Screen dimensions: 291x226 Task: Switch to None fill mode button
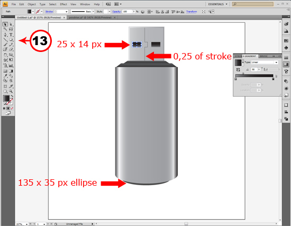(x=12, y=108)
